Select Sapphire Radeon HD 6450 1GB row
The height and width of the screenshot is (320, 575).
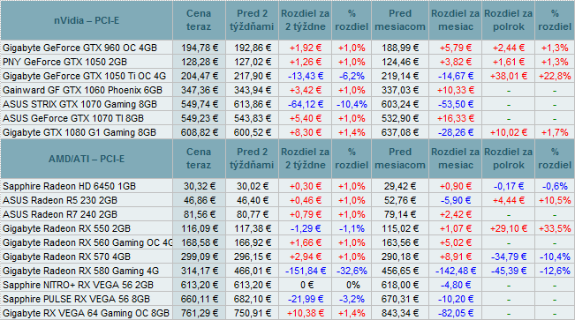(288, 186)
